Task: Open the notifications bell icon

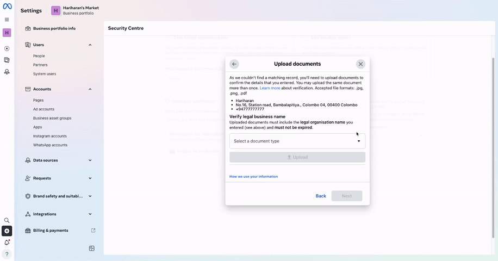Action: tap(7, 243)
